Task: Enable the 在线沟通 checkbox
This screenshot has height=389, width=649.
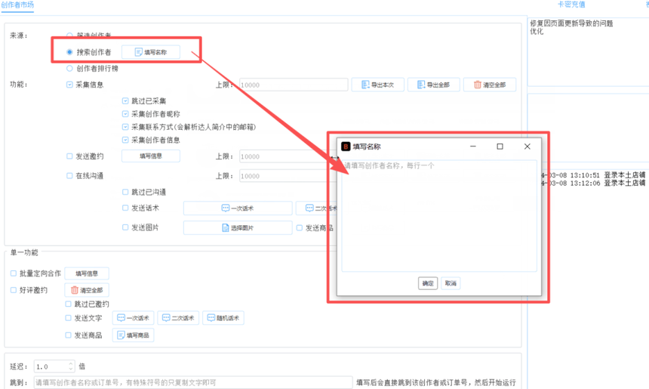Action: click(69, 176)
